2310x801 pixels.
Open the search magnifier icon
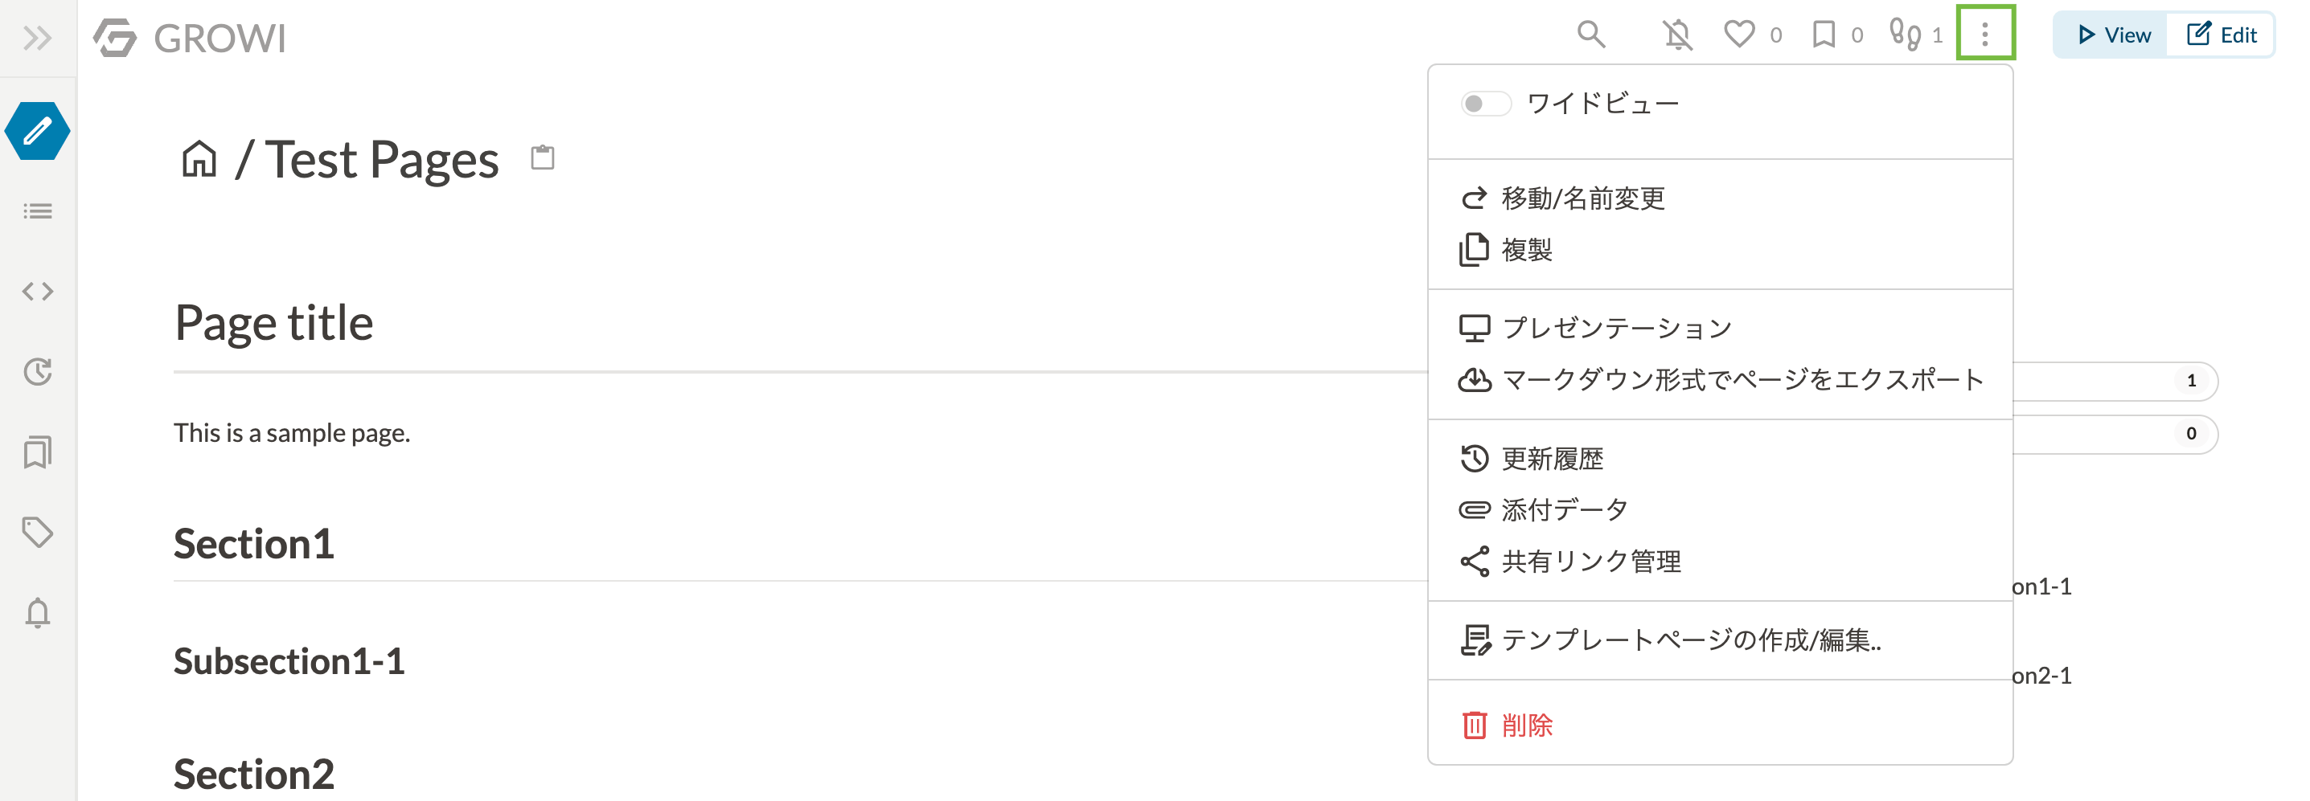pos(1591,35)
